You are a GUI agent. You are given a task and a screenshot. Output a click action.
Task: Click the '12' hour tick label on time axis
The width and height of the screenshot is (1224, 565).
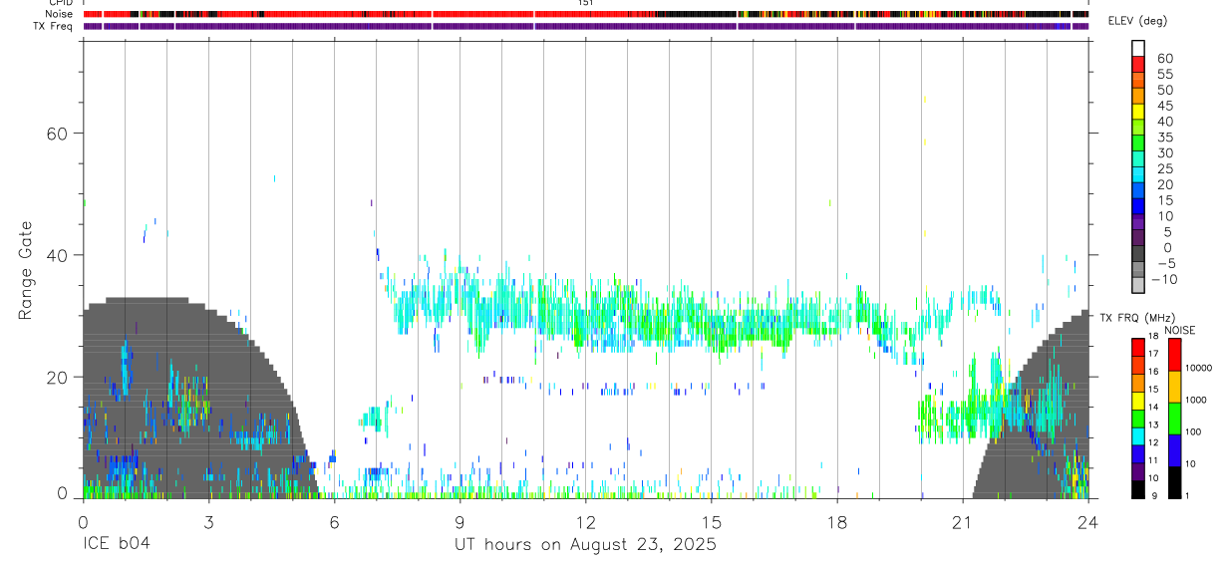click(x=585, y=522)
